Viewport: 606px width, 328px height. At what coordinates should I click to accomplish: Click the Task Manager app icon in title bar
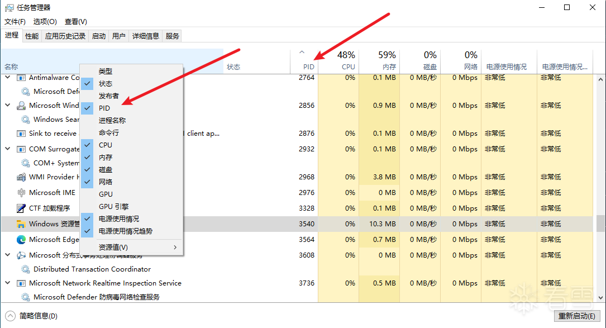click(x=9, y=8)
